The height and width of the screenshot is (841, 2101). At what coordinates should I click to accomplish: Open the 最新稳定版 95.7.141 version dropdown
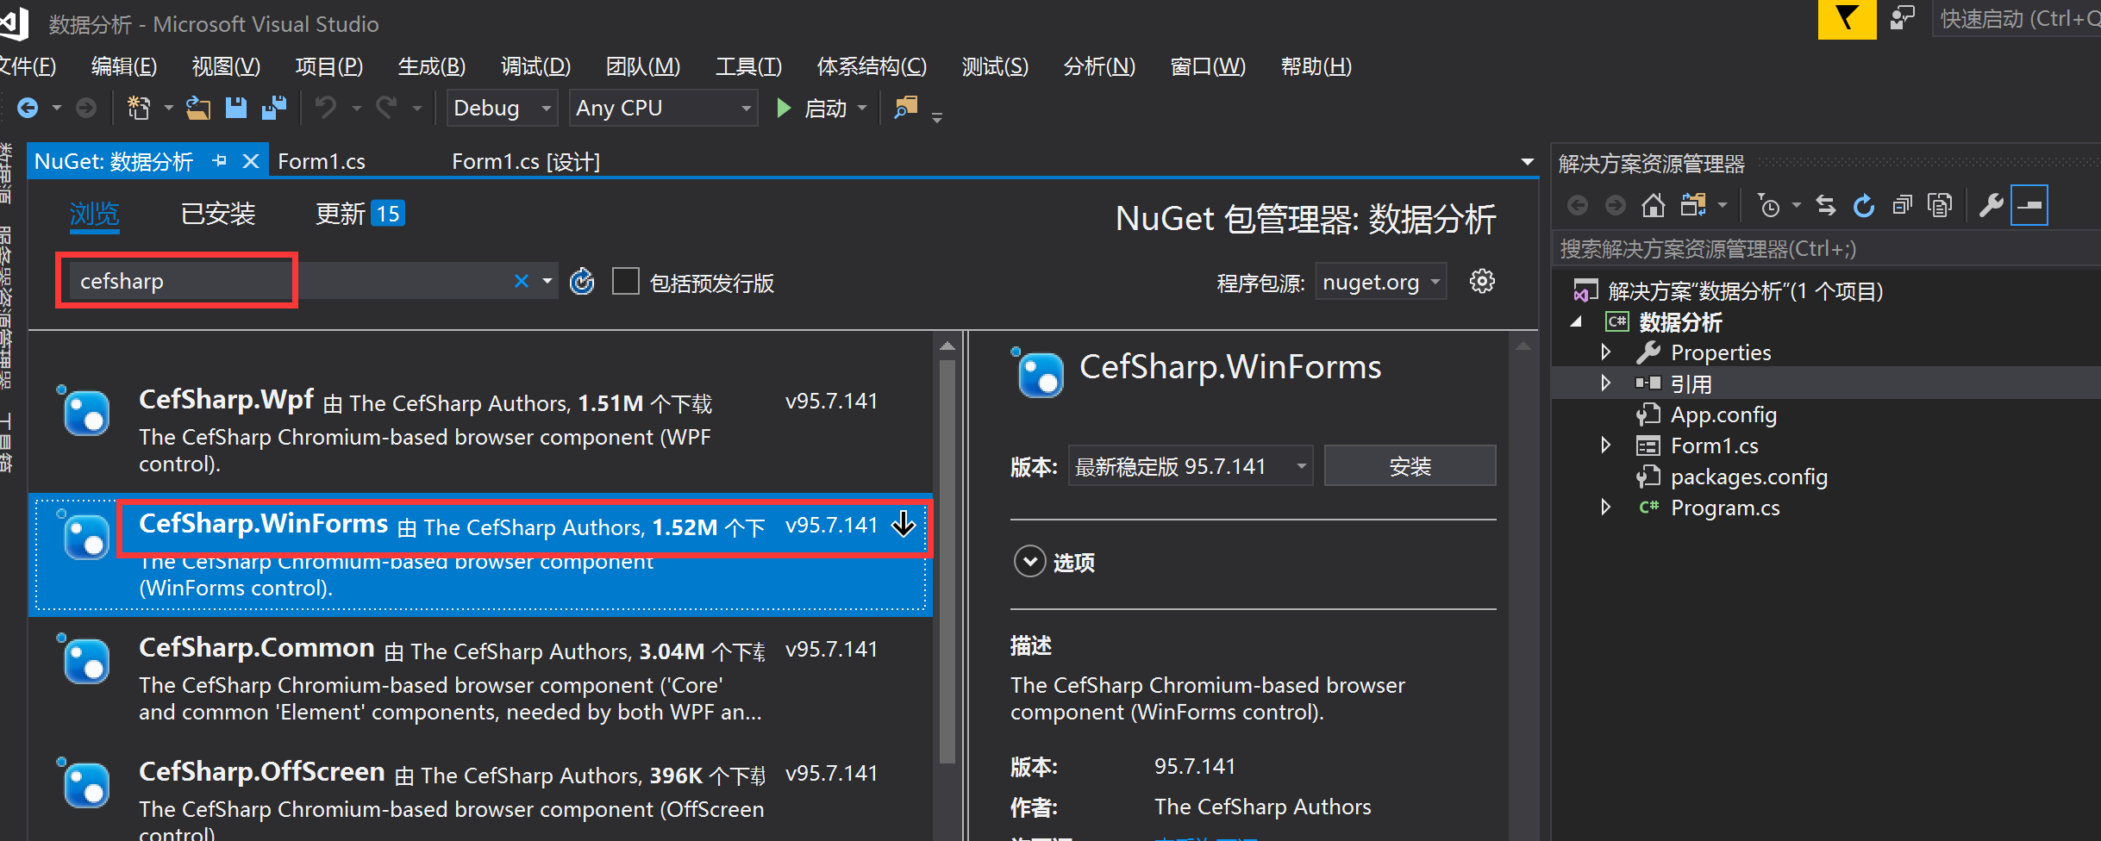tap(1190, 466)
